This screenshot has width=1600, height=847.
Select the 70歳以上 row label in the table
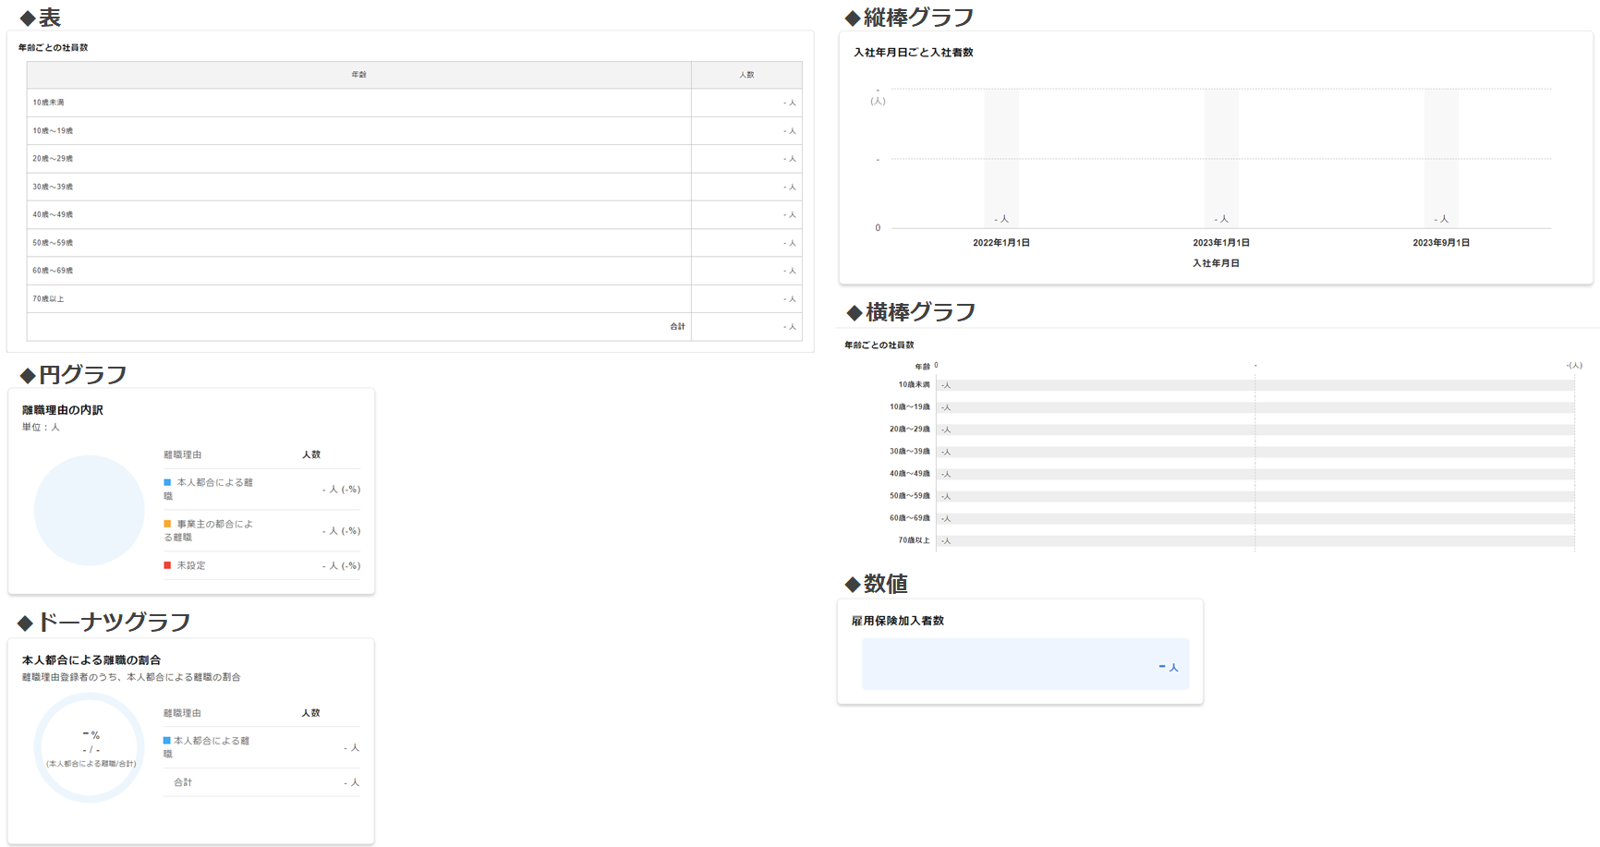[x=49, y=298]
